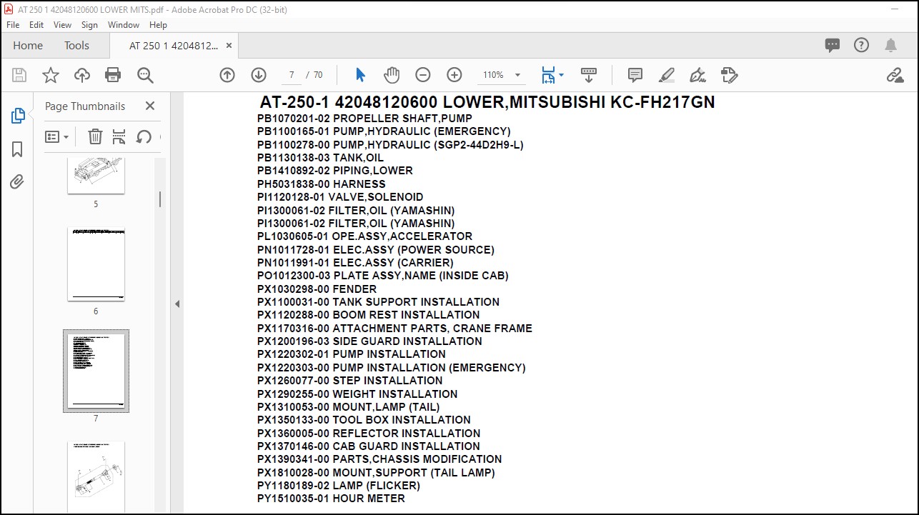Share a link to the file

895,75
